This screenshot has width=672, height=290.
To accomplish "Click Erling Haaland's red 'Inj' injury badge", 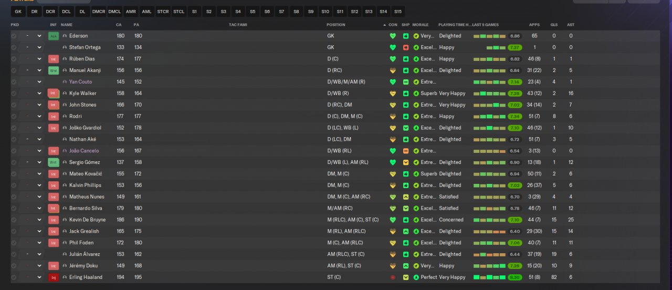I will (54, 277).
